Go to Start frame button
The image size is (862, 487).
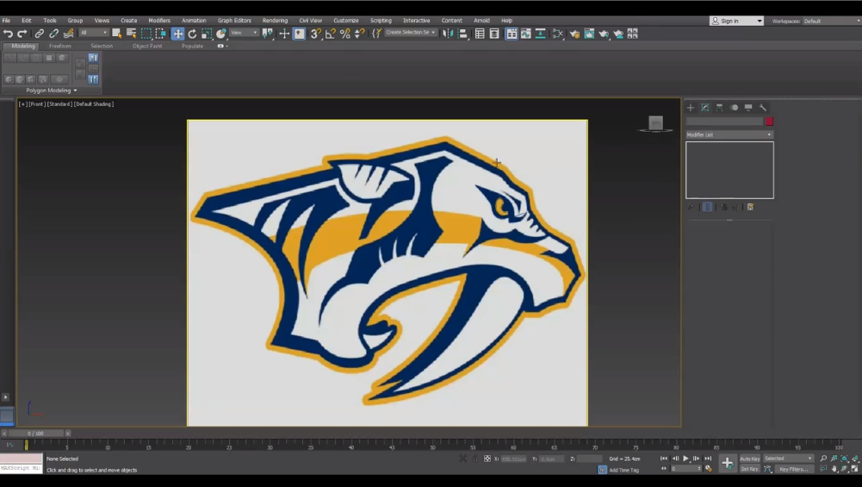coord(664,459)
